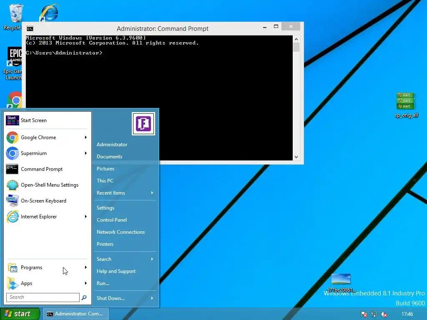The image size is (427, 320).
Task: Click the Programs folder icon
Action: [12, 267]
